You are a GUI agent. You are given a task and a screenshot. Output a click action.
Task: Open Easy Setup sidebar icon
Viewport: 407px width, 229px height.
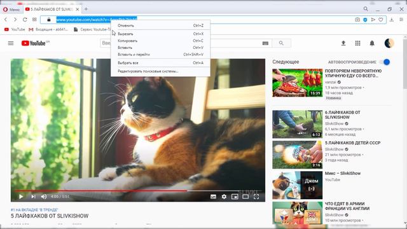point(401,20)
